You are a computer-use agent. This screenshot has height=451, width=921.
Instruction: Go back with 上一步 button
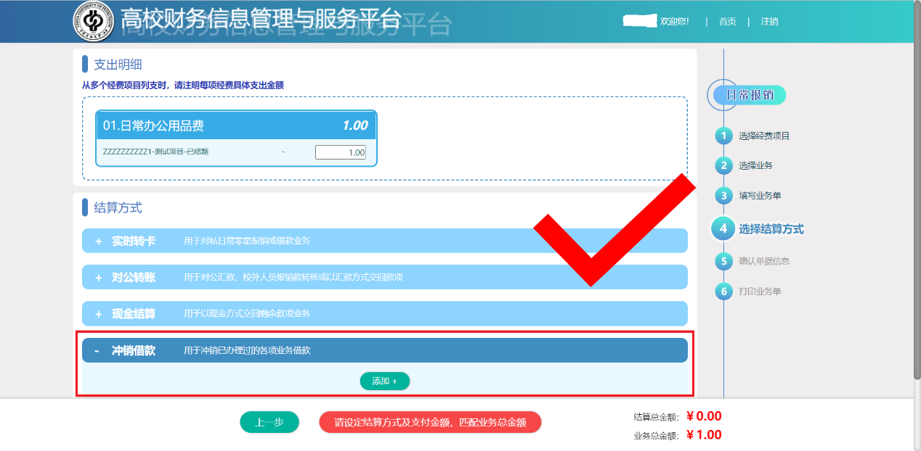tap(269, 422)
